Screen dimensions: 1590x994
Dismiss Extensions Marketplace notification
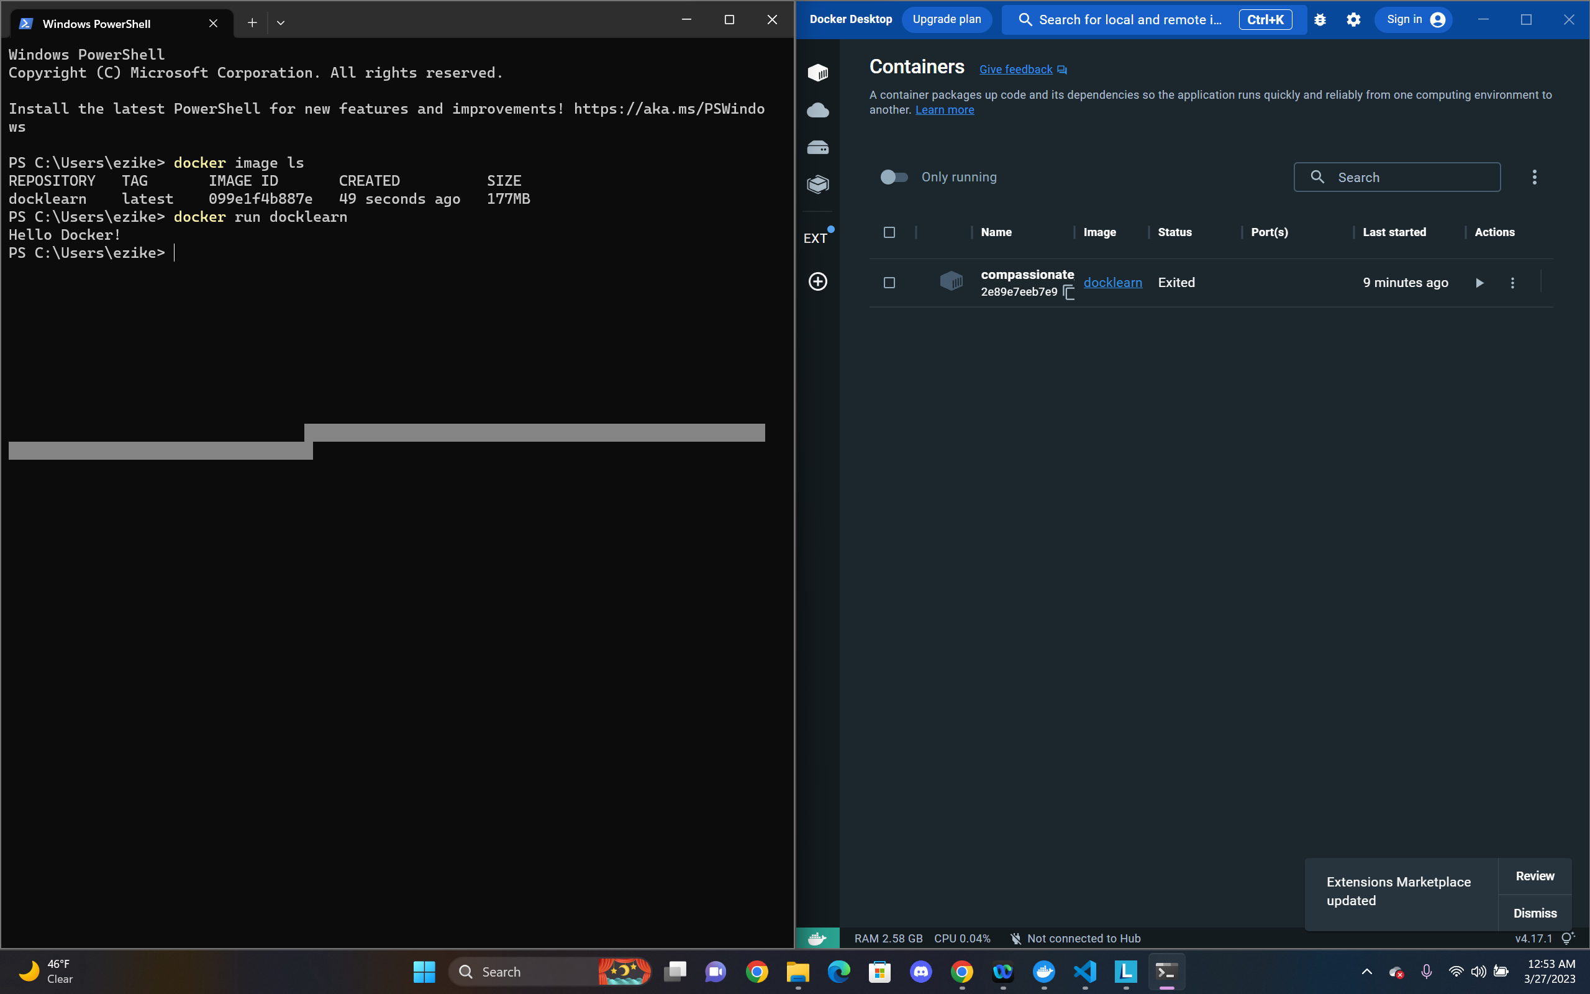[1534, 913]
